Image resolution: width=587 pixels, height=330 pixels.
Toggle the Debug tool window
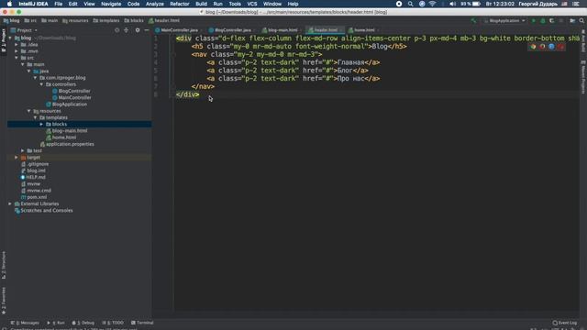(83, 323)
